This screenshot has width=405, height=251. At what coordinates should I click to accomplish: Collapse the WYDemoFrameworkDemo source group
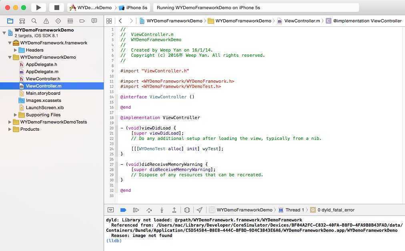point(10,57)
